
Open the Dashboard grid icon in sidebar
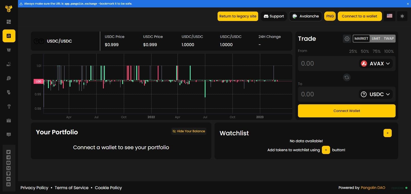9,22
